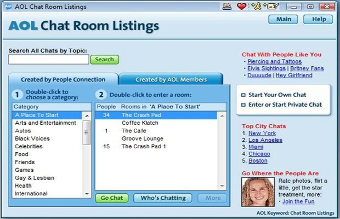Open the New York city chat
Image resolution: width=340 pixels, height=219 pixels.
point(262,133)
